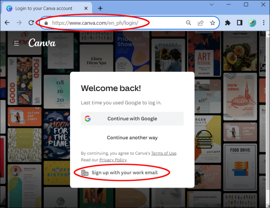This screenshot has width=270, height=208.
Task: Click the share page icon
Action: click(201, 23)
